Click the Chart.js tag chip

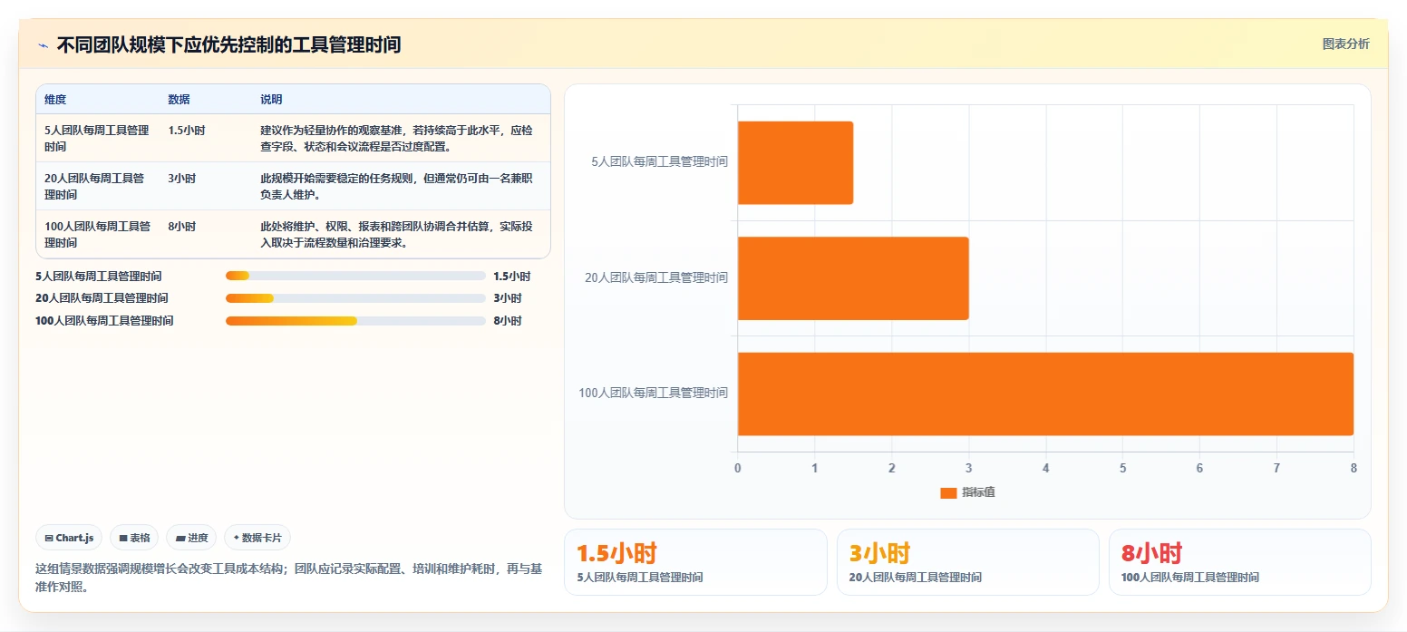tap(70, 538)
